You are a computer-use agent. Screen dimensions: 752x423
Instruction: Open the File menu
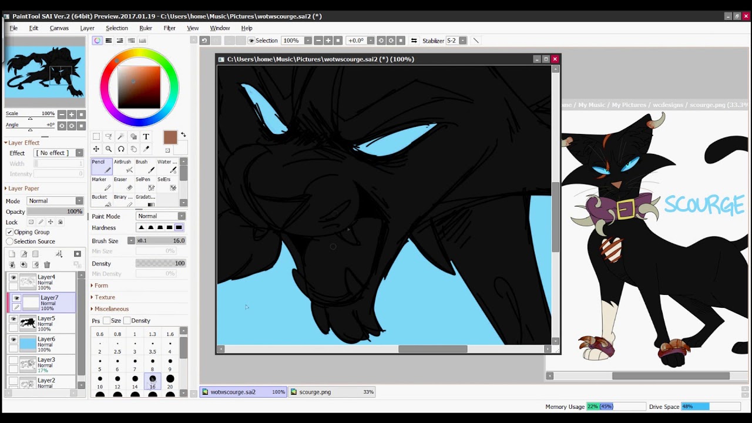[14, 28]
